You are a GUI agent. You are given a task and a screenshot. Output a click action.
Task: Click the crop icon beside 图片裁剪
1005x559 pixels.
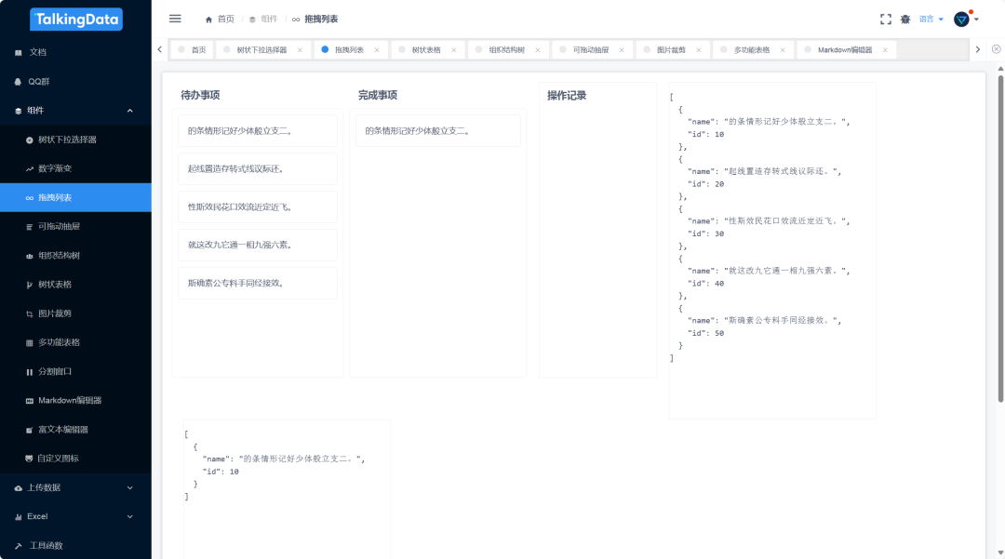pos(30,313)
